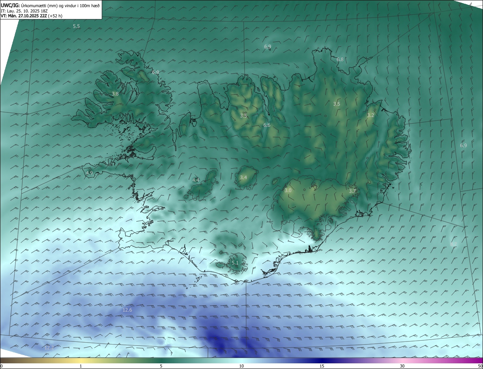
Task: Click the 12.6 value label on the map
Action: coord(128,310)
